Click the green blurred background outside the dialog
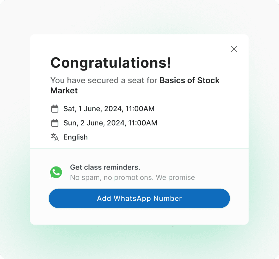 [139, 240]
